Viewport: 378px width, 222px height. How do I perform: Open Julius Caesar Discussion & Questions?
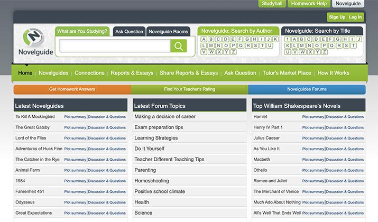point(345,138)
